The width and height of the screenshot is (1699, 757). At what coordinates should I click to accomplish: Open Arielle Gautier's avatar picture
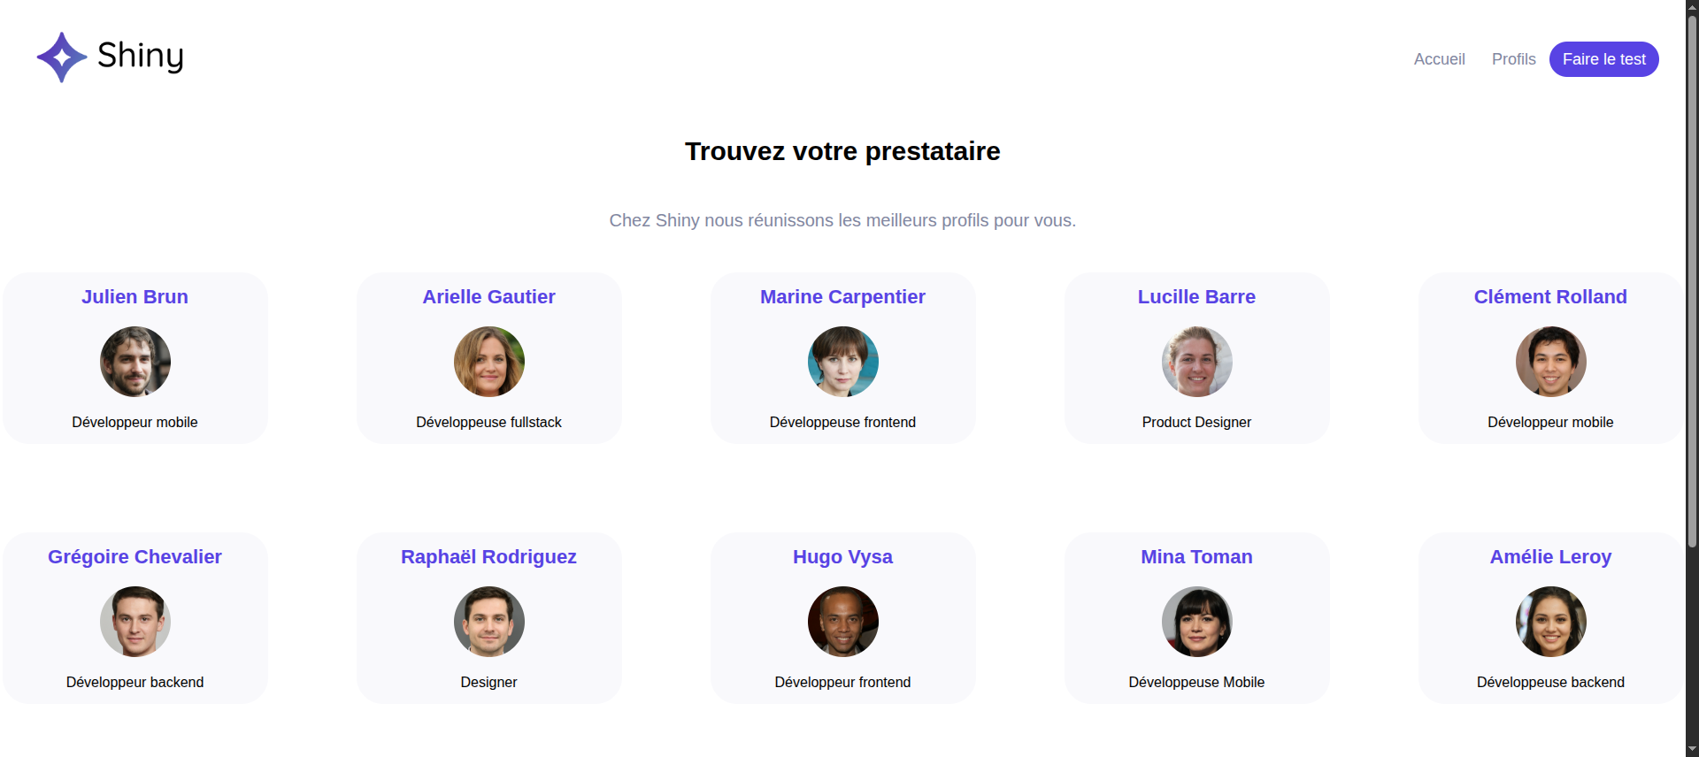pyautogui.click(x=489, y=362)
